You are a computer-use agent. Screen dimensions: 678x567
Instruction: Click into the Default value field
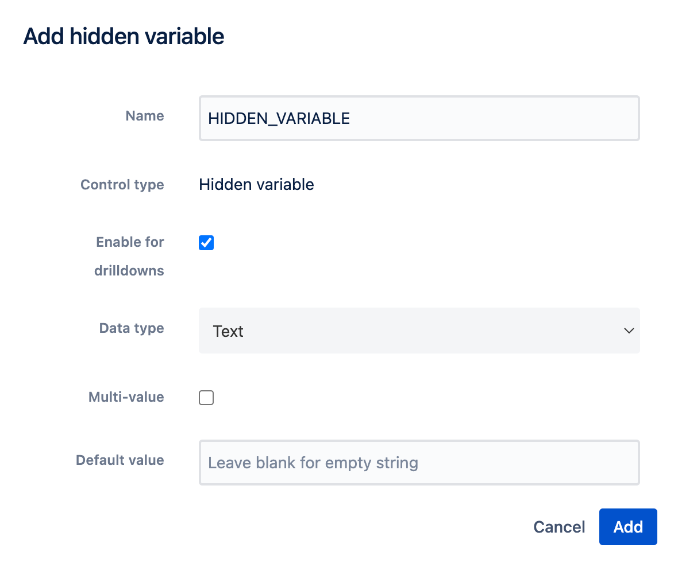click(419, 463)
